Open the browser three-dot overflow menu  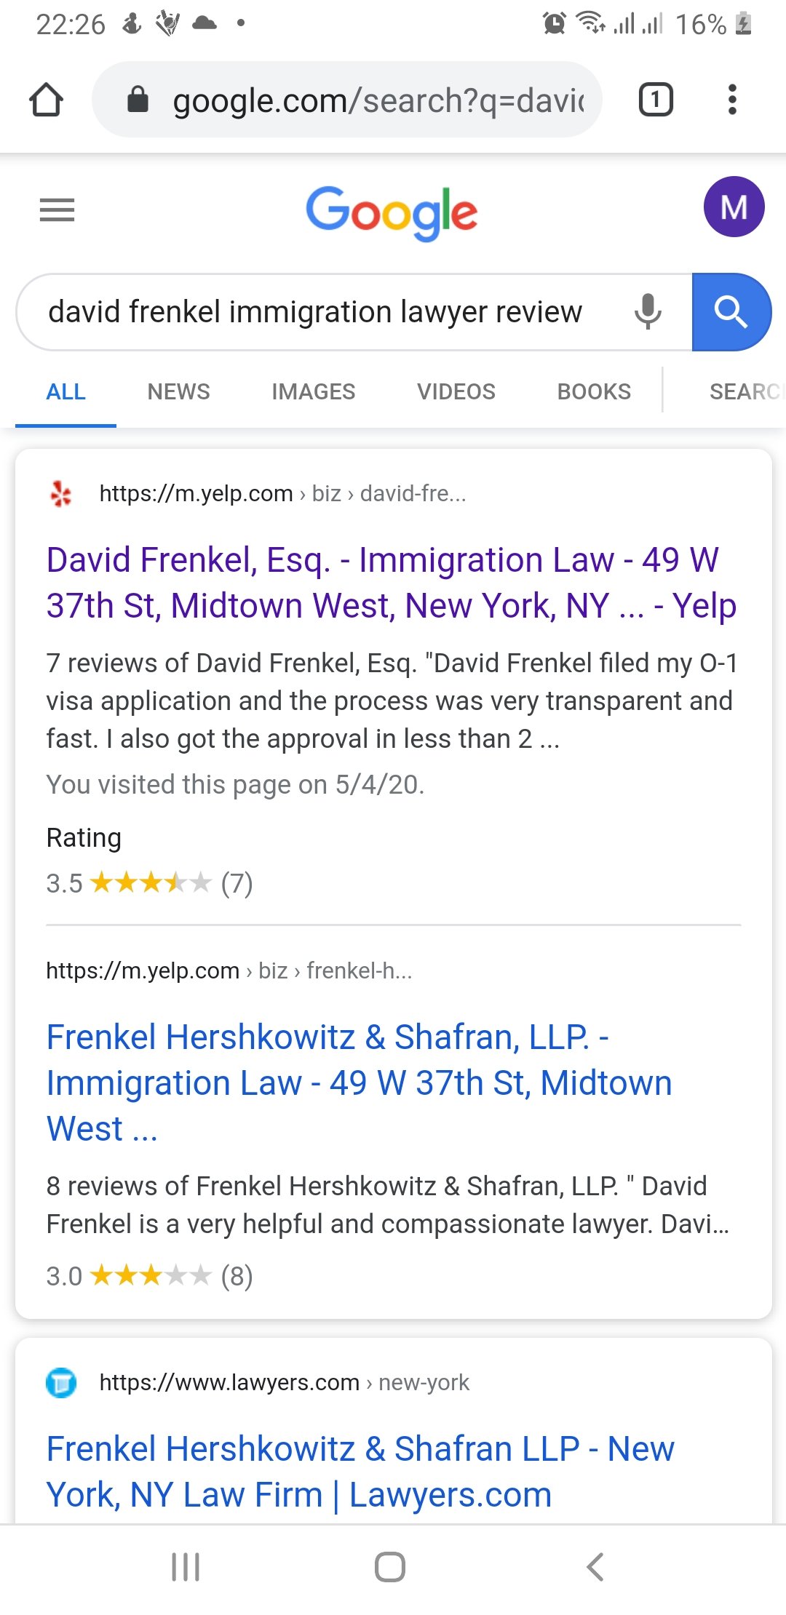(732, 100)
